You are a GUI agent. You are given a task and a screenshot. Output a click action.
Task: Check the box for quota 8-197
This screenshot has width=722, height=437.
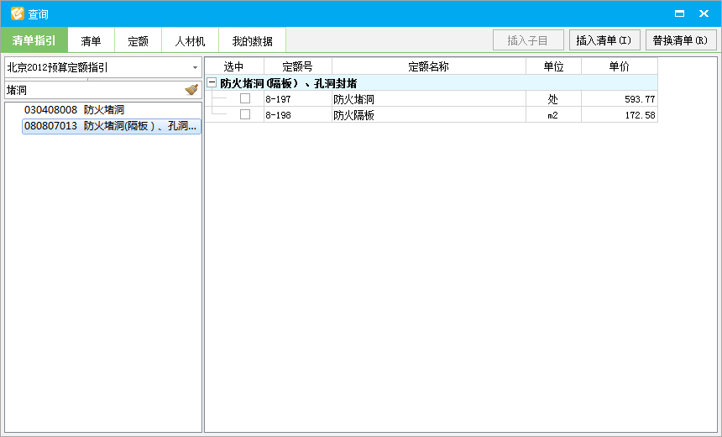coord(245,98)
